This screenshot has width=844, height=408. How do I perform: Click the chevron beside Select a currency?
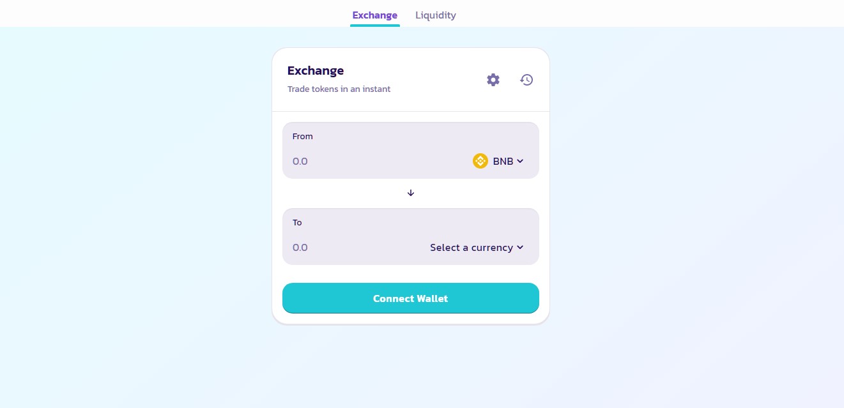520,248
